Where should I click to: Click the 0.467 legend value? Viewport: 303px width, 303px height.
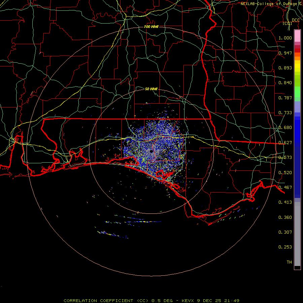pos(285,188)
